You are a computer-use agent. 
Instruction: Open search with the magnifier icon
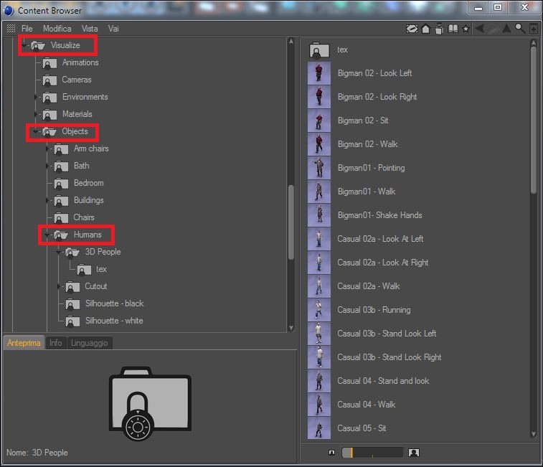click(x=520, y=29)
